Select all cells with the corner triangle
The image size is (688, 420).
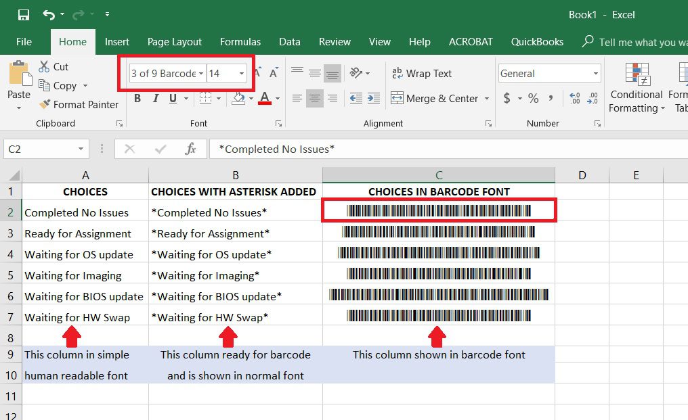pos(14,175)
